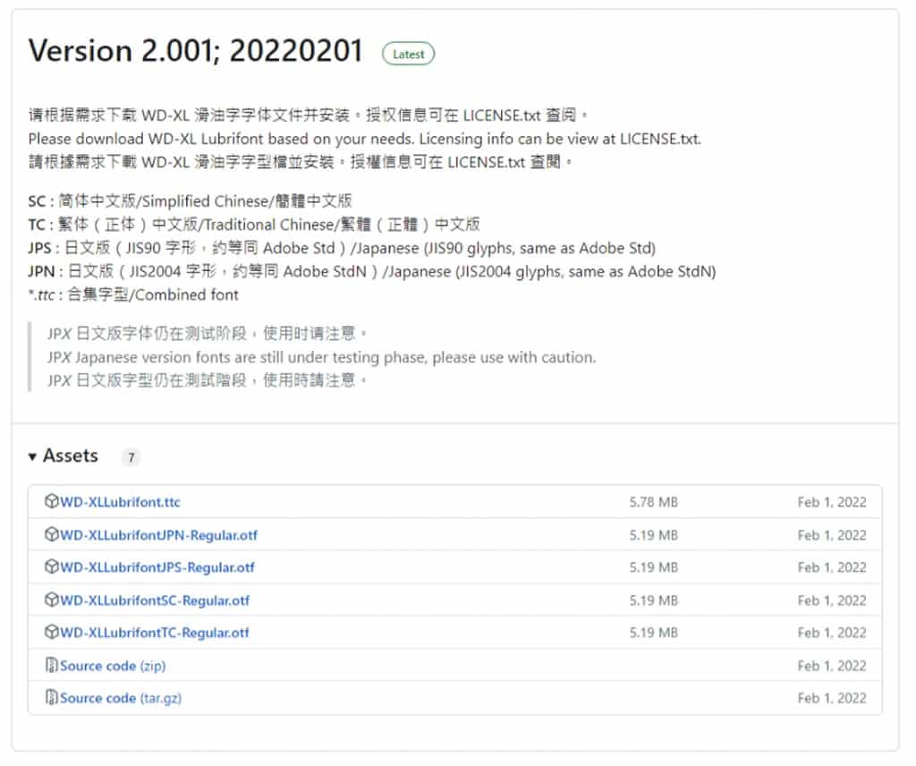
Task: Click the JPN: JIS2004 glyphs description line
Action: pos(372,271)
